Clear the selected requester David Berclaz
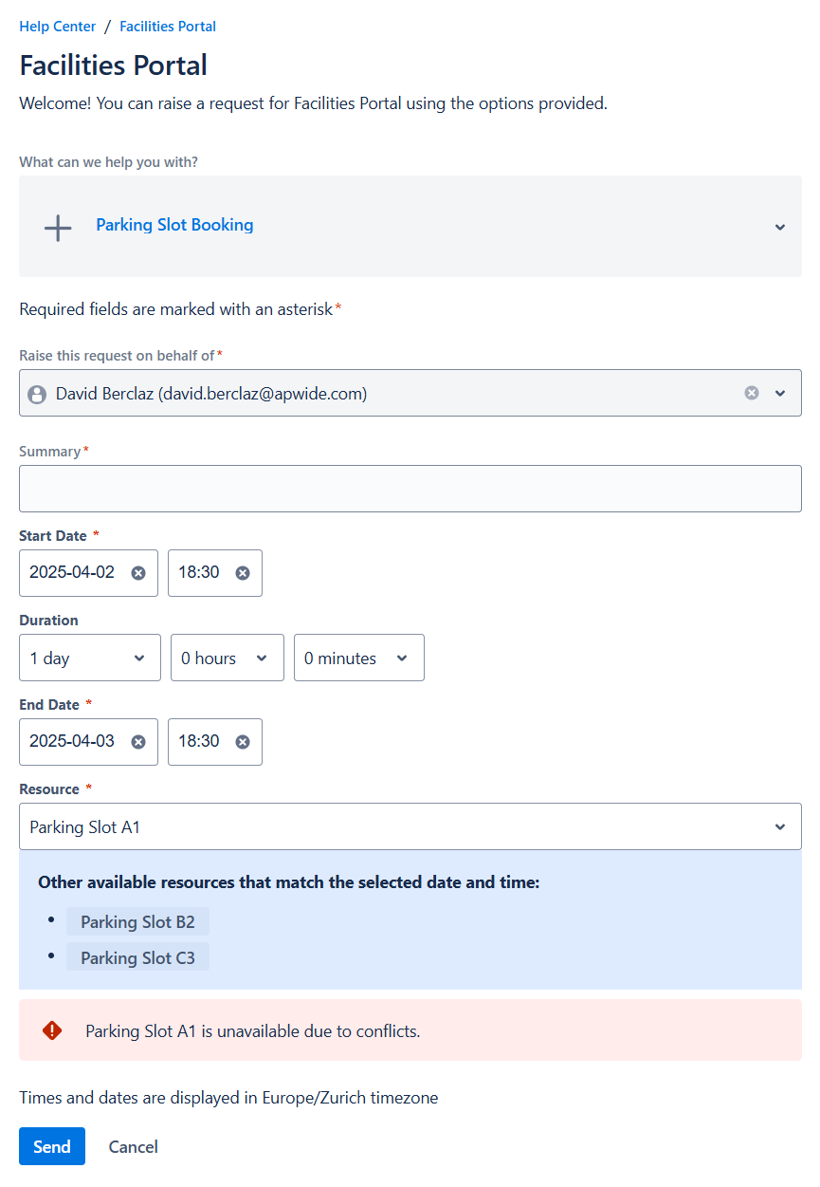The image size is (820, 1187). pos(752,393)
